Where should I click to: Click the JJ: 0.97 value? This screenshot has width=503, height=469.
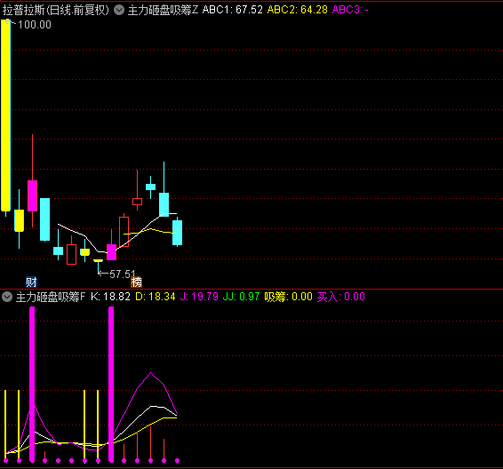(241, 297)
